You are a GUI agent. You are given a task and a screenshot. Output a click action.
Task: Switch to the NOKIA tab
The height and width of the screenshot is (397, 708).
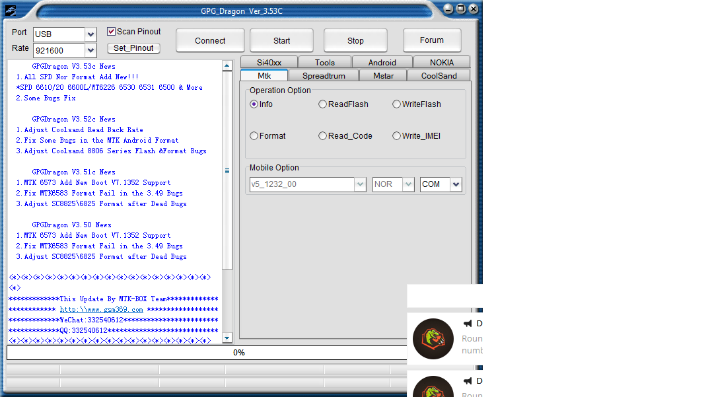click(x=440, y=61)
